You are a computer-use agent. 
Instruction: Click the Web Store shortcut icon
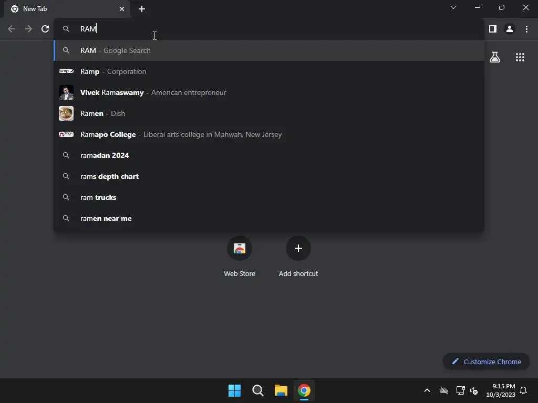click(240, 248)
